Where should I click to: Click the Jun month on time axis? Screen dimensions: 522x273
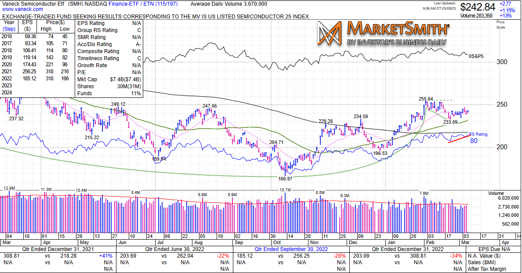tap(123, 242)
